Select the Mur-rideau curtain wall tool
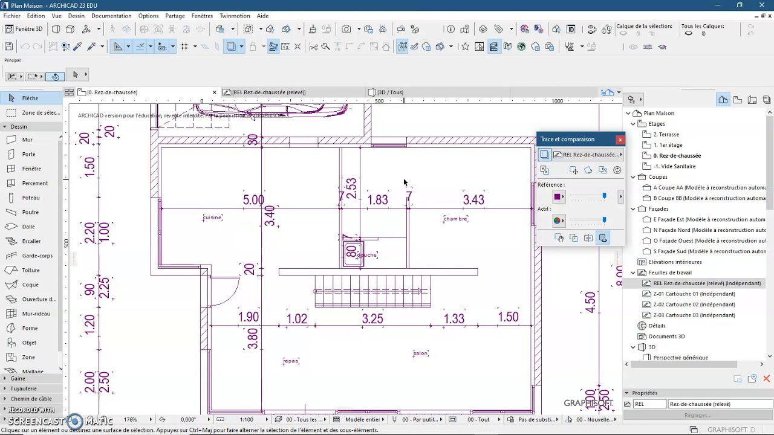The height and width of the screenshot is (435, 774). tap(36, 314)
